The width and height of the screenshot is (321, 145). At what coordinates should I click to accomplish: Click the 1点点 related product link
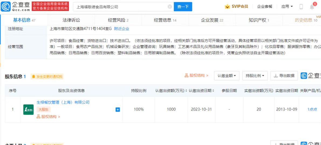pos(312,109)
